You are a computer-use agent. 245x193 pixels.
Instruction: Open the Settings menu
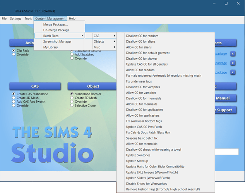point(15,19)
